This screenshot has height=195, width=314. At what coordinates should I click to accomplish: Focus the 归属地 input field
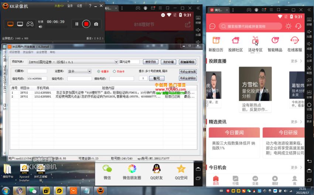click(x=37, y=71)
